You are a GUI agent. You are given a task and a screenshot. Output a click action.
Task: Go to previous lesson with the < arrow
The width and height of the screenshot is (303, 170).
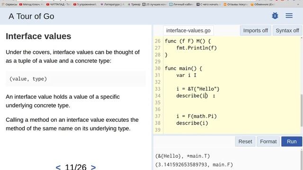(x=58, y=167)
